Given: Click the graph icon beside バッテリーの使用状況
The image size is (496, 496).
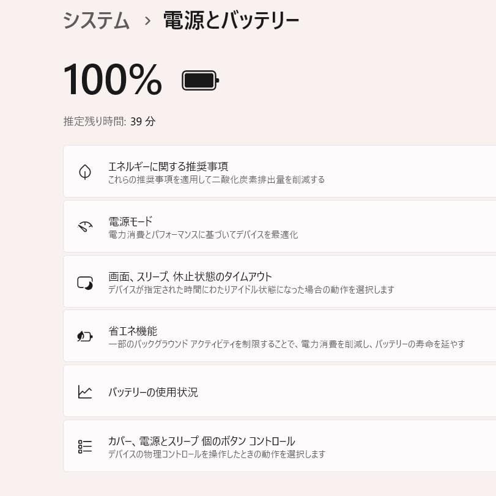Looking at the screenshot, I should tap(85, 391).
